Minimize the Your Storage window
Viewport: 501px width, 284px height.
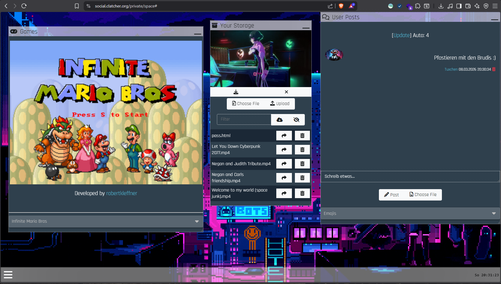pyautogui.click(x=306, y=28)
